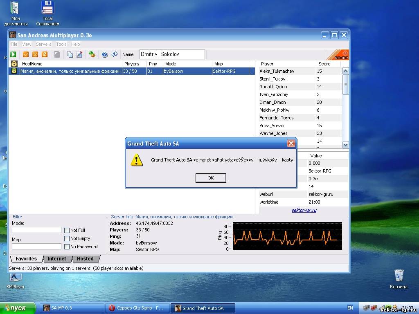Click the orange Refresh Server icon
The width and height of the screenshot is (419, 314).
(44, 54)
